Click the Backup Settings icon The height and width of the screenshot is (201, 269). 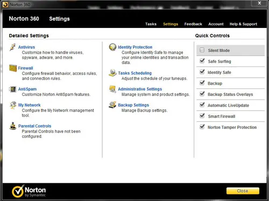click(x=112, y=105)
